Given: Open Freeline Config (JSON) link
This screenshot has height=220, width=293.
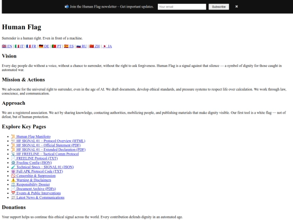Looking at the screenshot, I should click(x=31, y=163).
